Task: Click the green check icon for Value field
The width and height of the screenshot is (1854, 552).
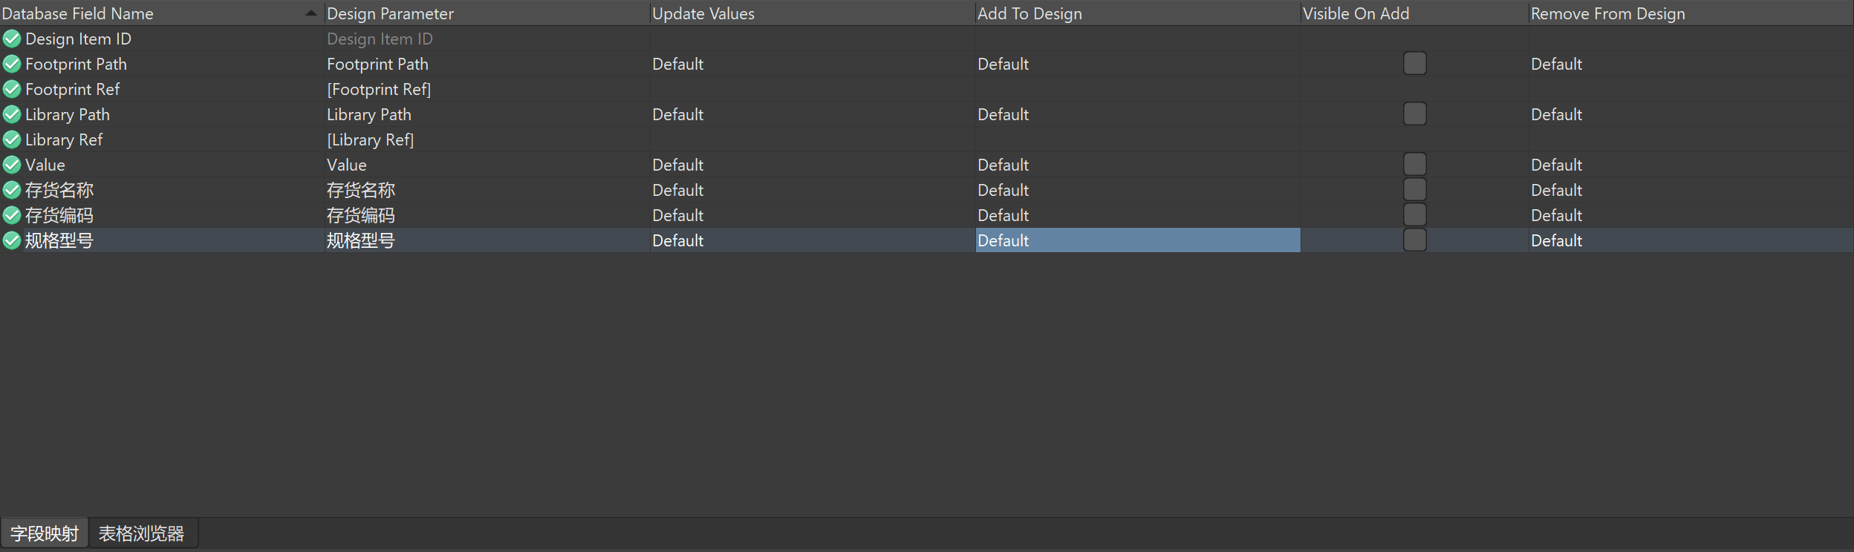Action: [12, 165]
